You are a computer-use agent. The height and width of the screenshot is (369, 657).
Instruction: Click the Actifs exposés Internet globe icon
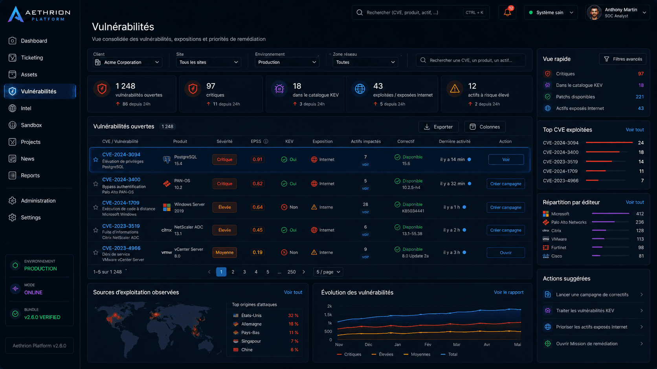tap(548, 108)
